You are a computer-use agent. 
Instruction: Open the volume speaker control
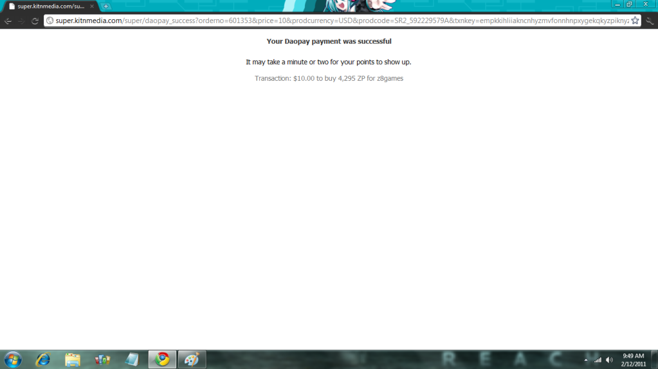pos(609,360)
